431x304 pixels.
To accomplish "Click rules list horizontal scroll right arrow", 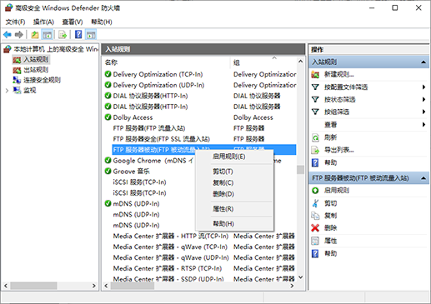I will click(292, 286).
